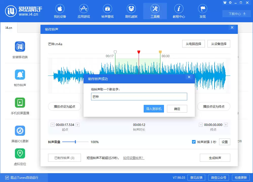Image resolution: width=253 pixels, height=182 pixels.
Task: Open the 制作铃声 ringtone maker tool
Action: (x=20, y=78)
